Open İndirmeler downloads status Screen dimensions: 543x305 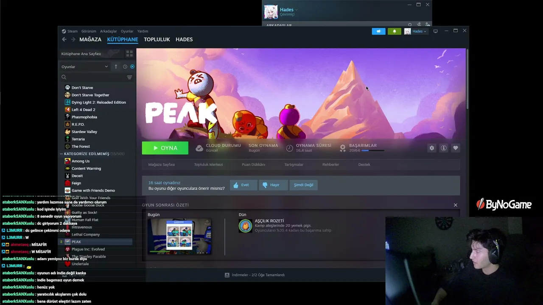[x=255, y=275]
